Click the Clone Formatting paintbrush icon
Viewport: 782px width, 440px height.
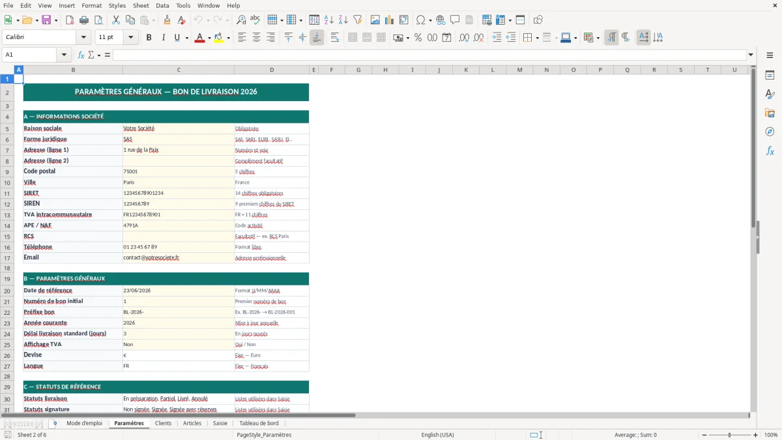coord(167,20)
